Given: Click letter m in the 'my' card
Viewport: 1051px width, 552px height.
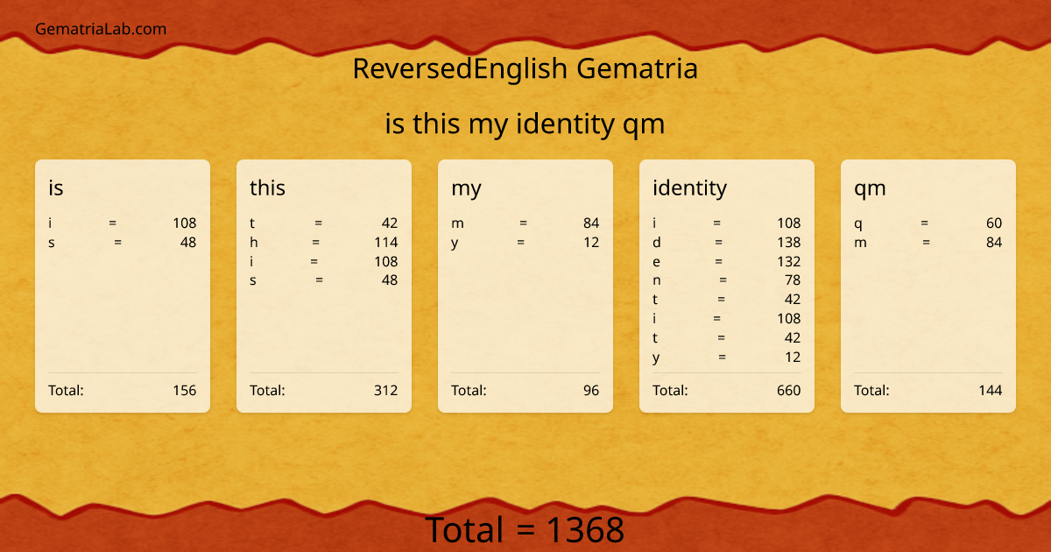Looking at the screenshot, I should 458,223.
